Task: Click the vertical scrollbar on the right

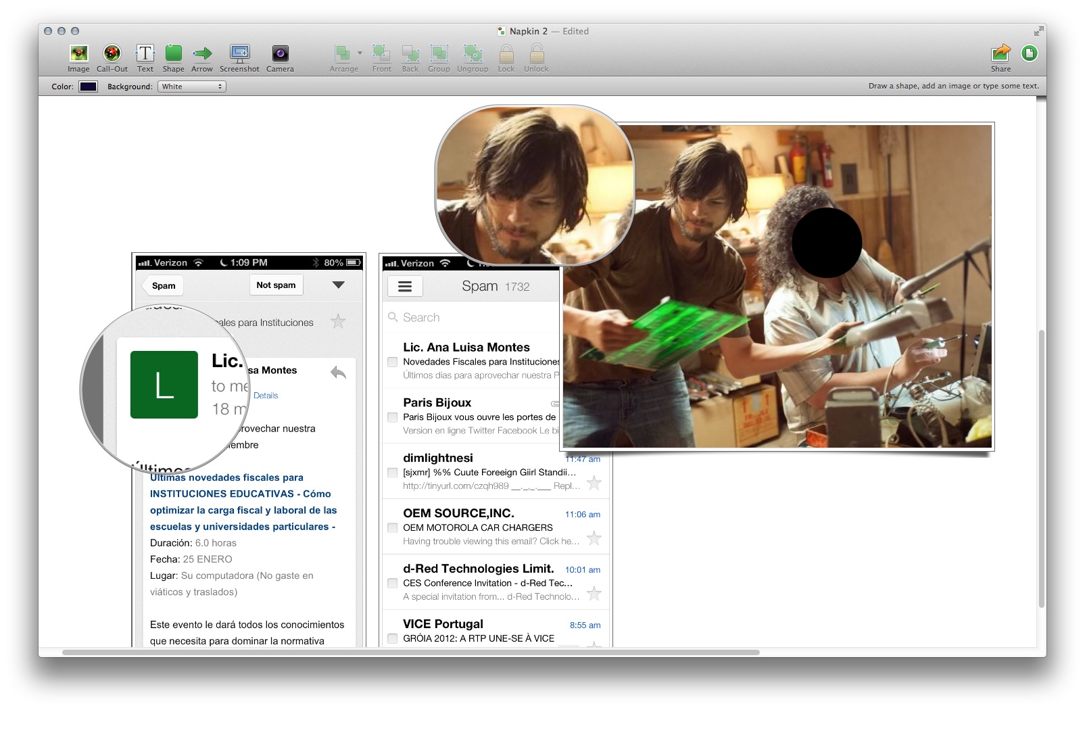Action: point(1042,469)
